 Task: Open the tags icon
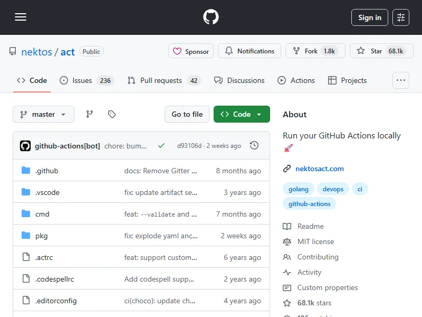coord(112,114)
